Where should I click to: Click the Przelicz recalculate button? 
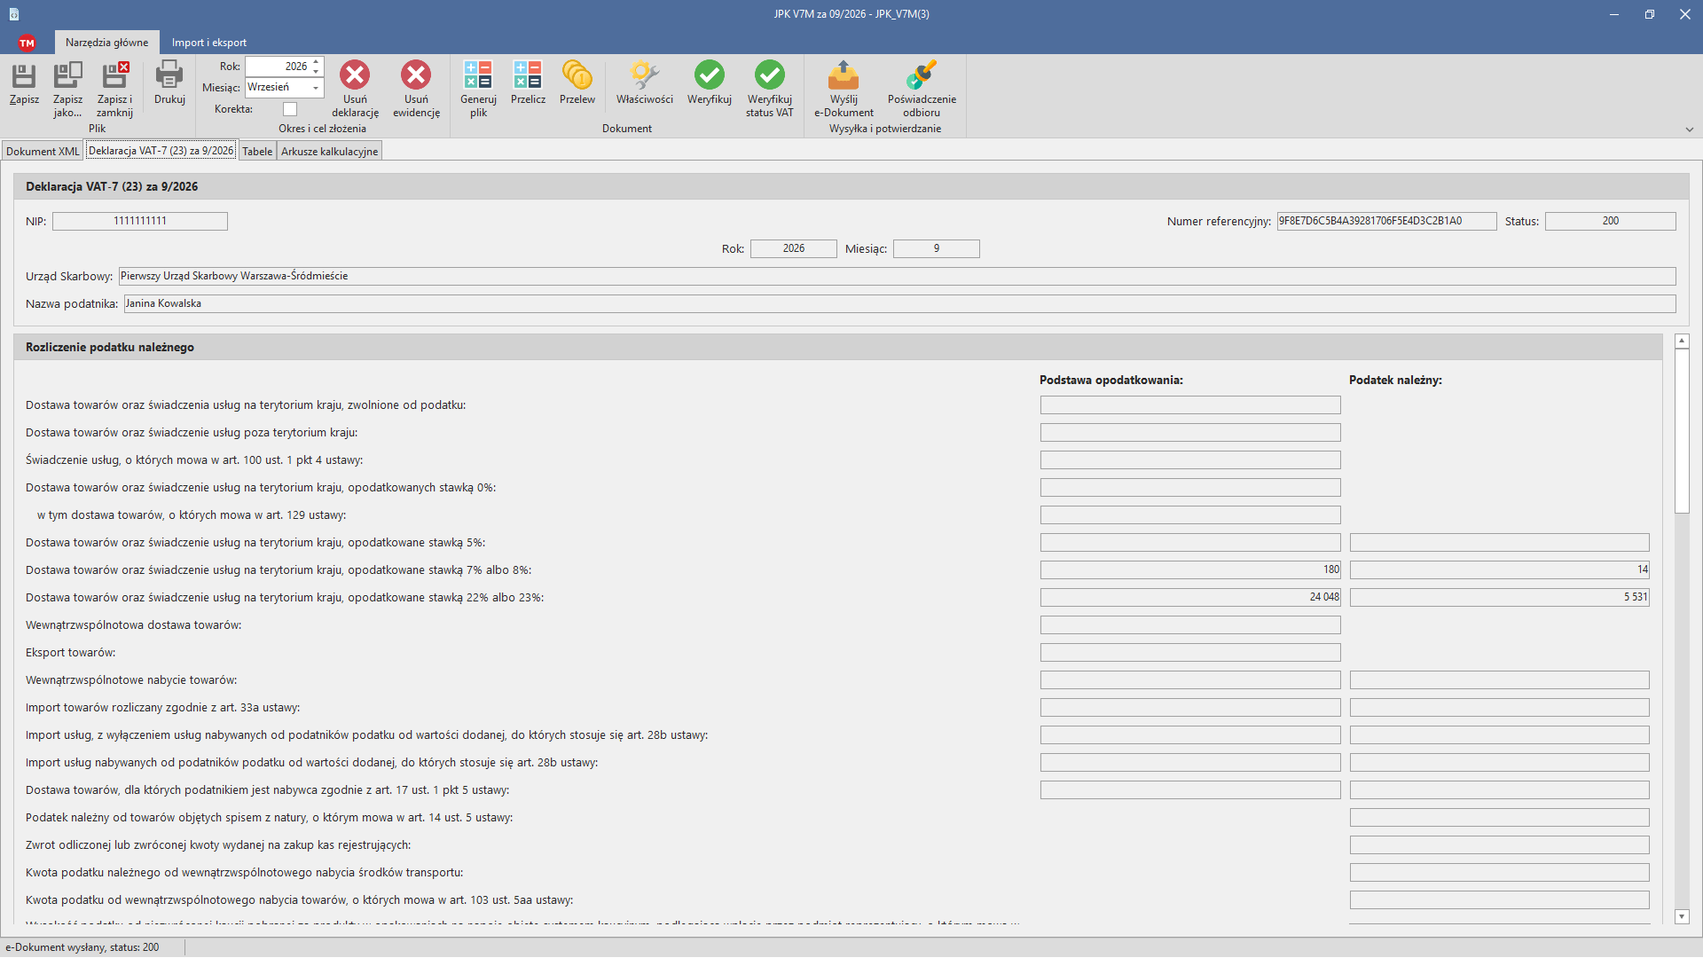528,83
